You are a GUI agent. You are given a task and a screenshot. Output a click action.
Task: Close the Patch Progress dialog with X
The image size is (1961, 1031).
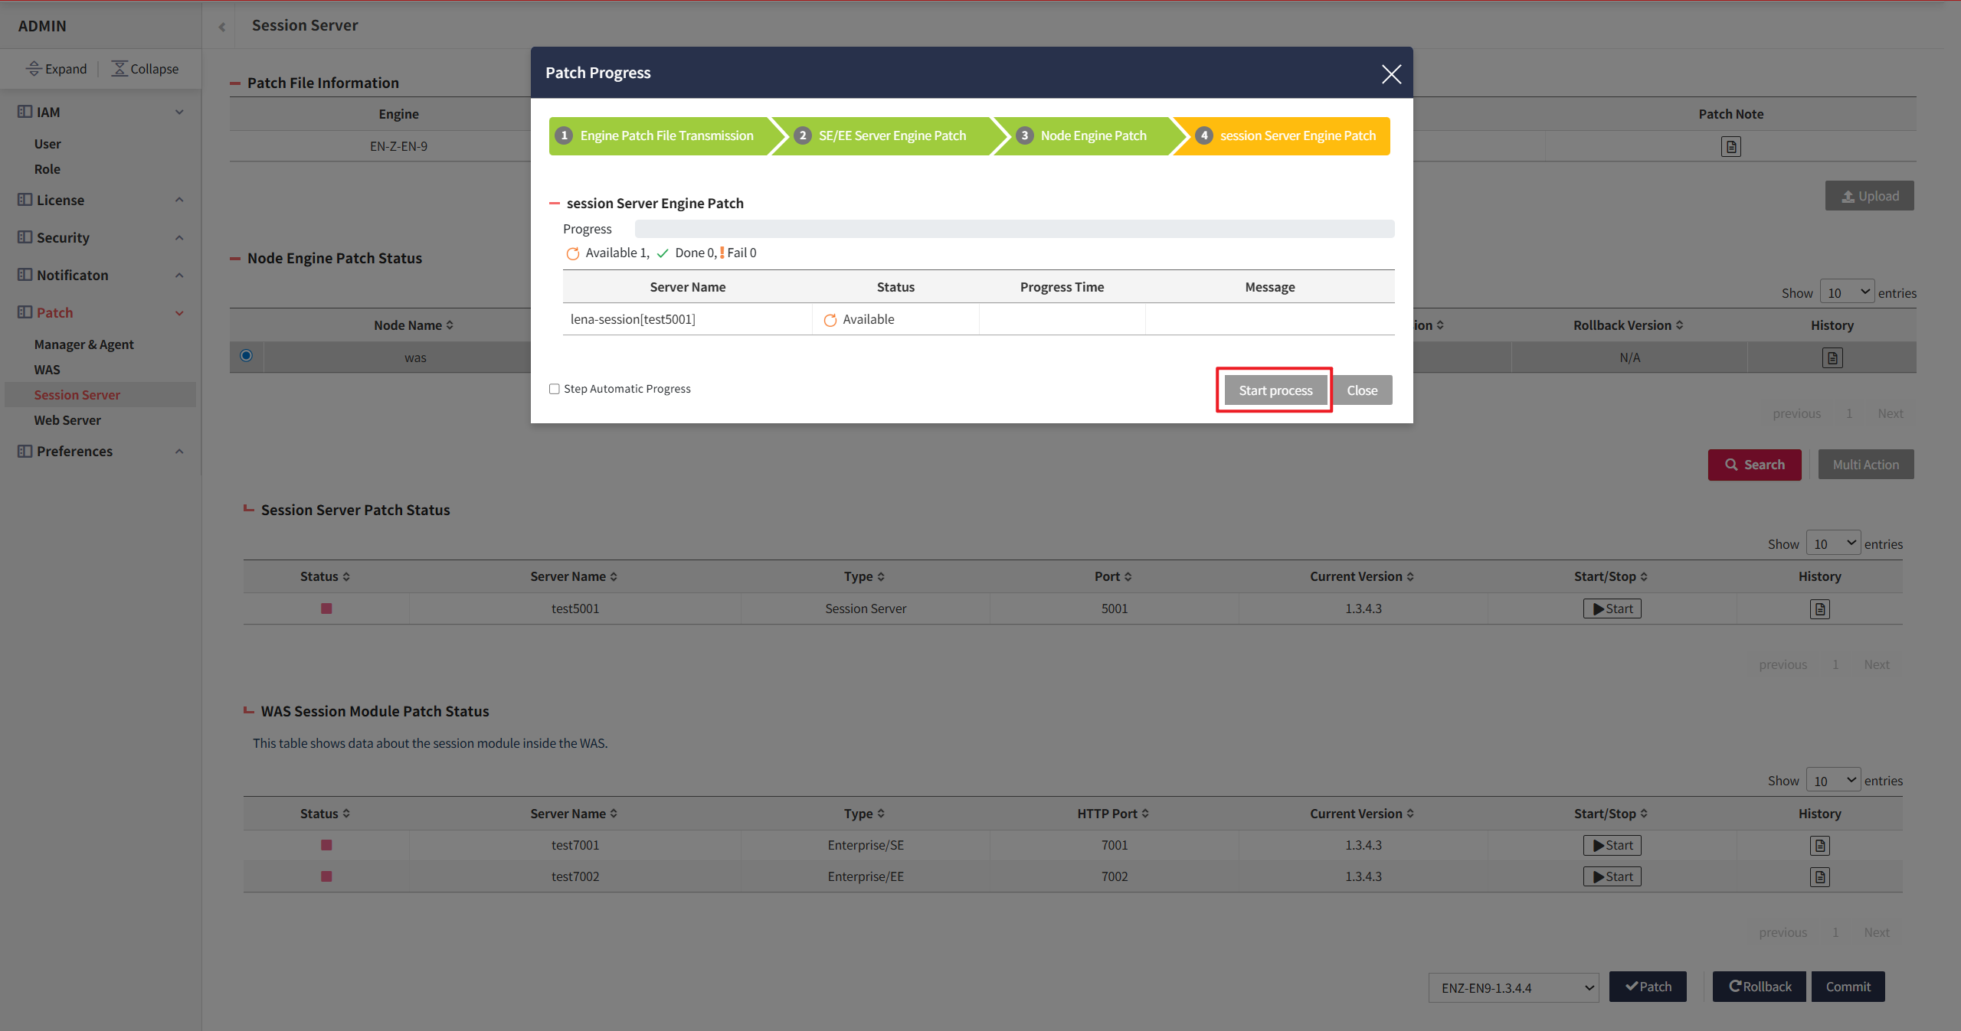pos(1391,74)
